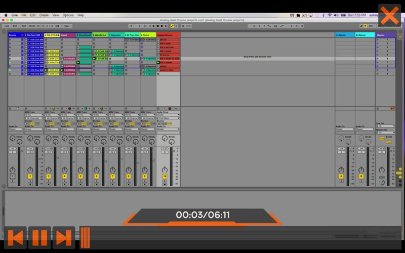The height and width of the screenshot is (253, 405).
Task: Click the transport Stop button
Action: pos(157,26)
